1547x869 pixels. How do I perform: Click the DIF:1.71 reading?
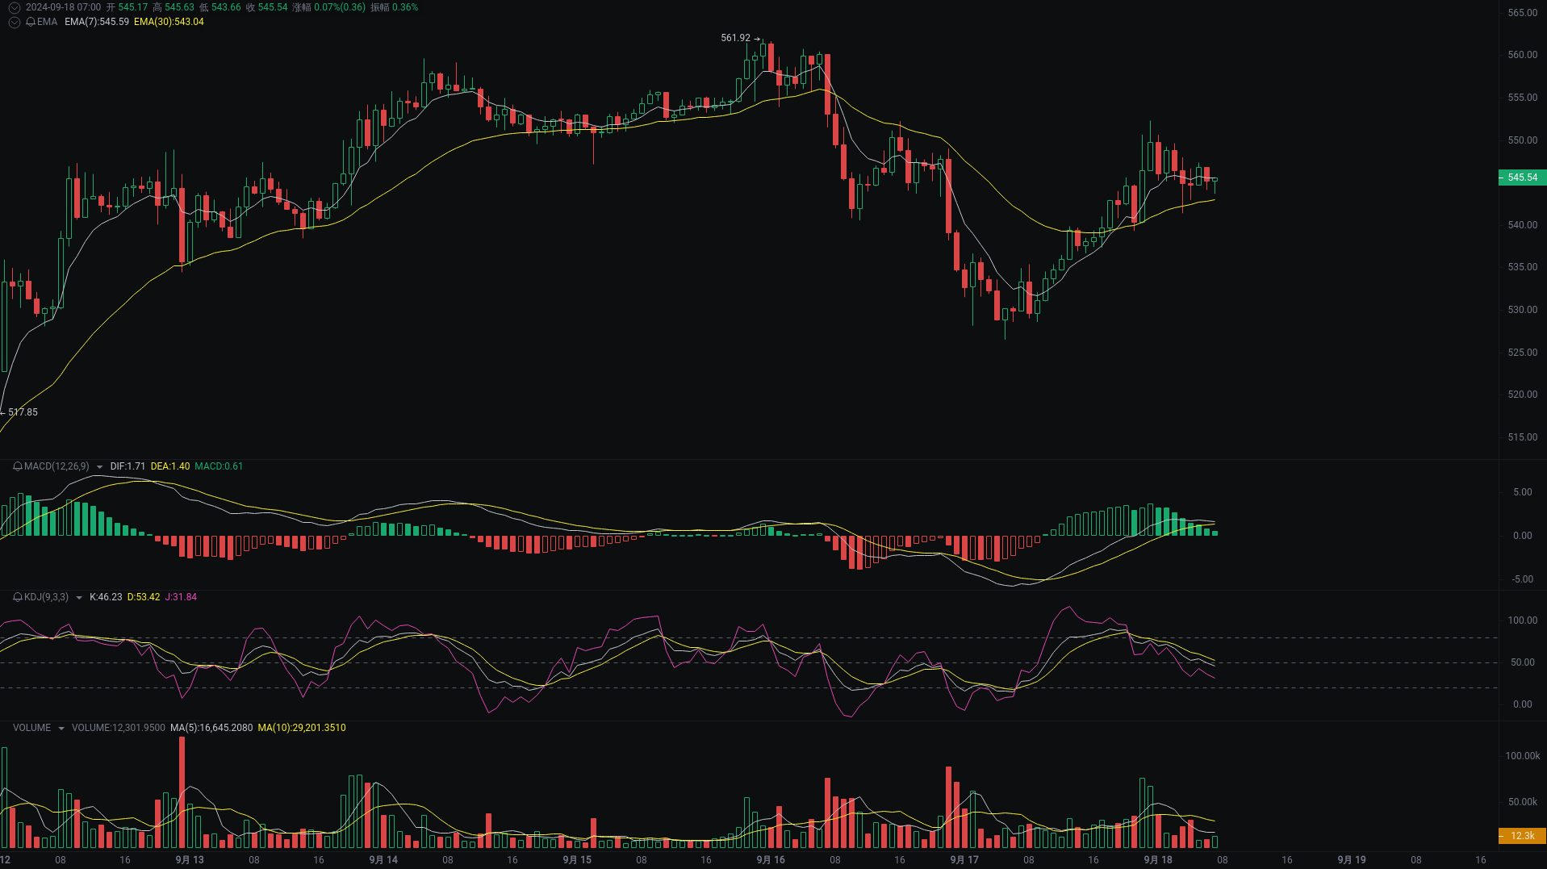click(128, 466)
